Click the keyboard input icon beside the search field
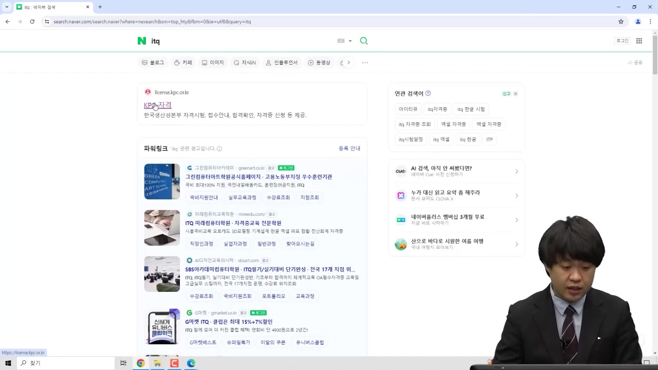This screenshot has height=370, width=658. click(341, 41)
